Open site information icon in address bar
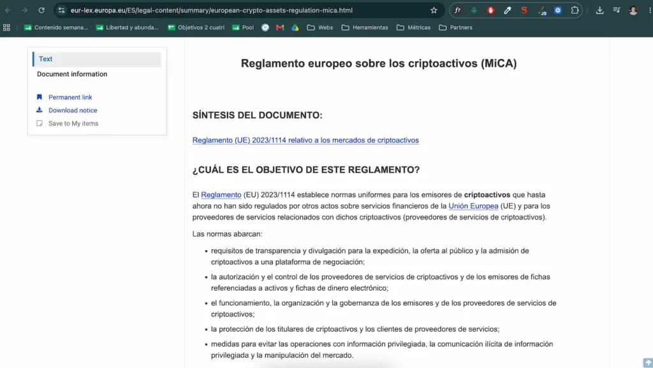 [x=61, y=10]
